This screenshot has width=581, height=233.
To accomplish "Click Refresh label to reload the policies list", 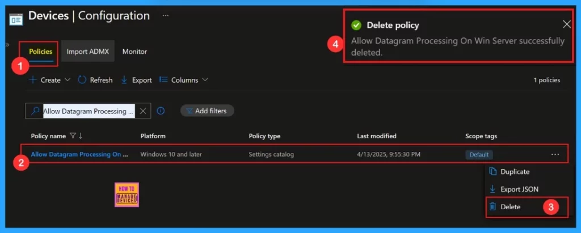I will (x=101, y=80).
